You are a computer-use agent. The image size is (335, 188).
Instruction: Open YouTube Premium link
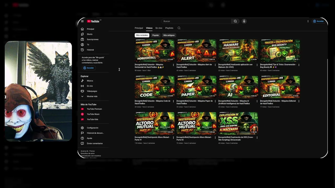coord(93,109)
